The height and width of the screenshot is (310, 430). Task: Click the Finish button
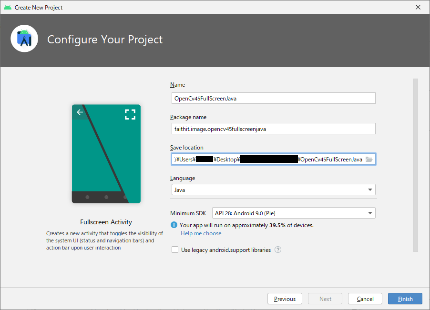405,299
